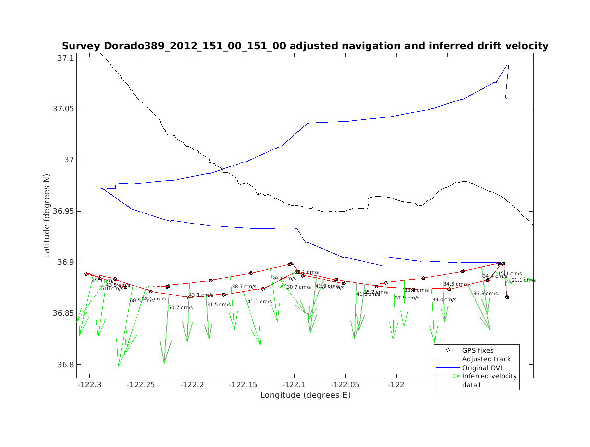This screenshot has width=590, height=447.
Task: Click the 36.8 cm/s velocity label
Action: [485, 294]
